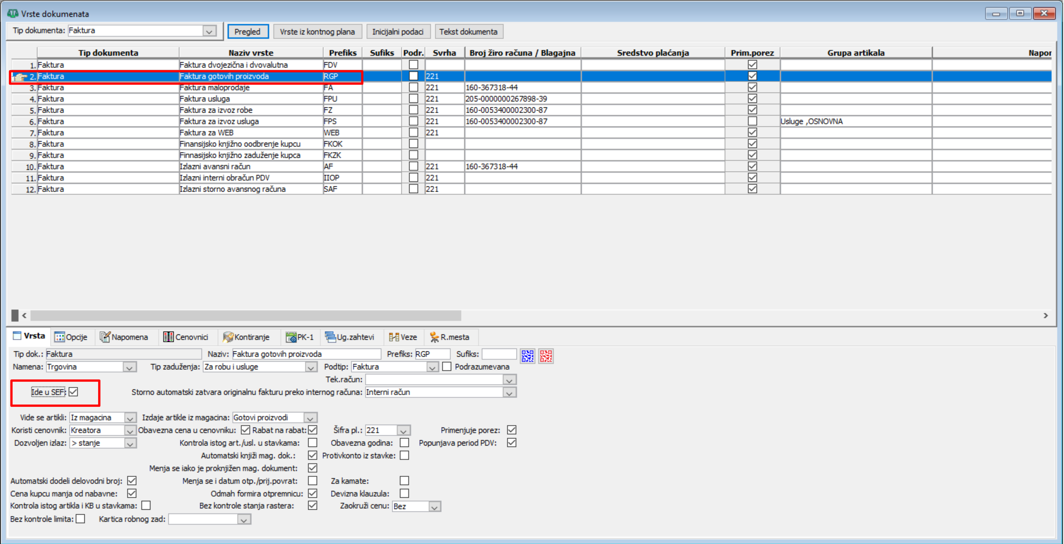The height and width of the screenshot is (544, 1064).
Task: Open the Opcije tab icon
Action: [x=60, y=337]
